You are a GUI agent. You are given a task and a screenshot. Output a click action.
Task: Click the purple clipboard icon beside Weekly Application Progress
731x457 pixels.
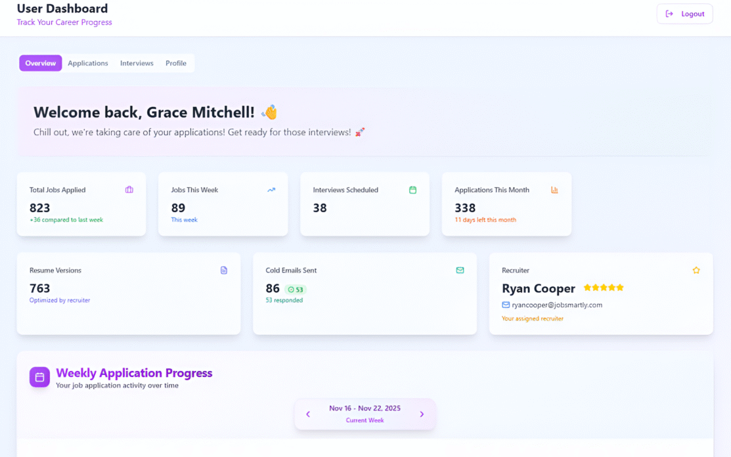click(39, 377)
